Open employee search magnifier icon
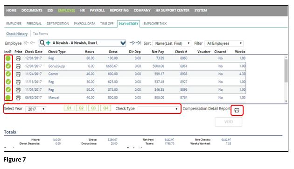294x169 pixels. pyautogui.click(x=42, y=43)
